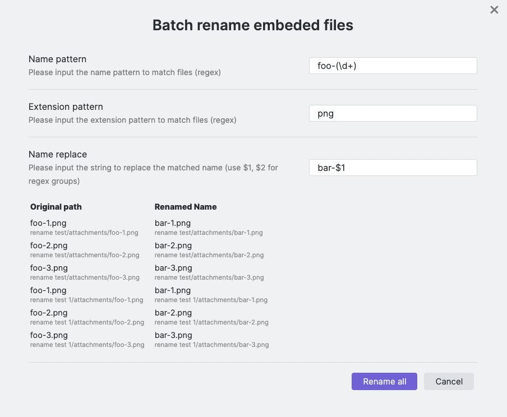Click the Renamed Name column header
507x417 pixels.
(186, 207)
